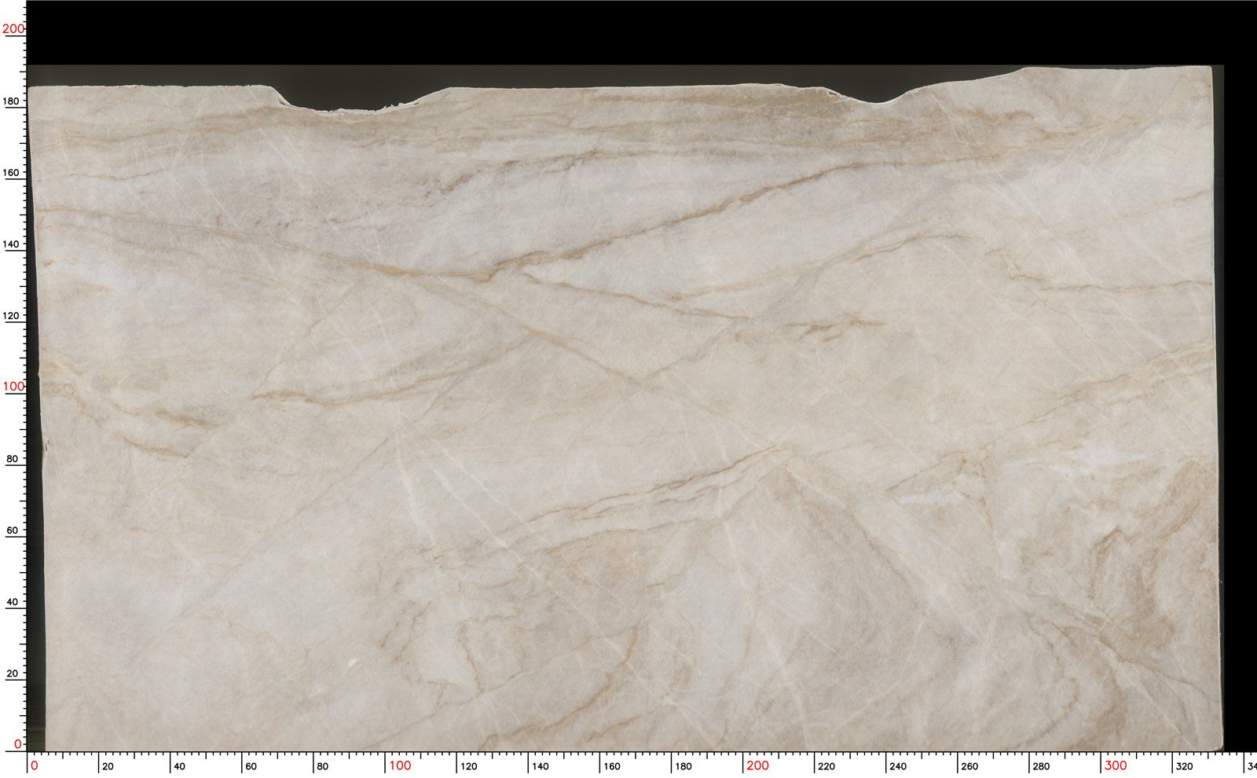Click the red 100 on the horizontal ruler
1257x778 pixels.
[399, 765]
